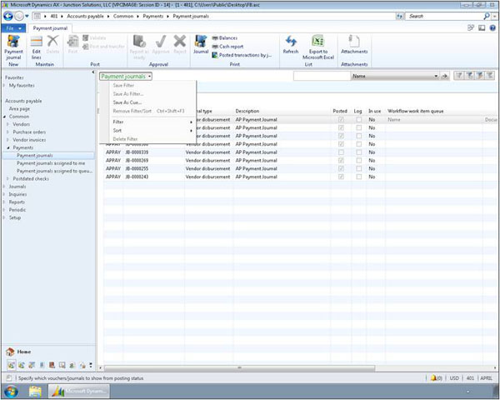The image size is (500, 400).
Task: Open Area page in navigation pane
Action: click(19, 109)
